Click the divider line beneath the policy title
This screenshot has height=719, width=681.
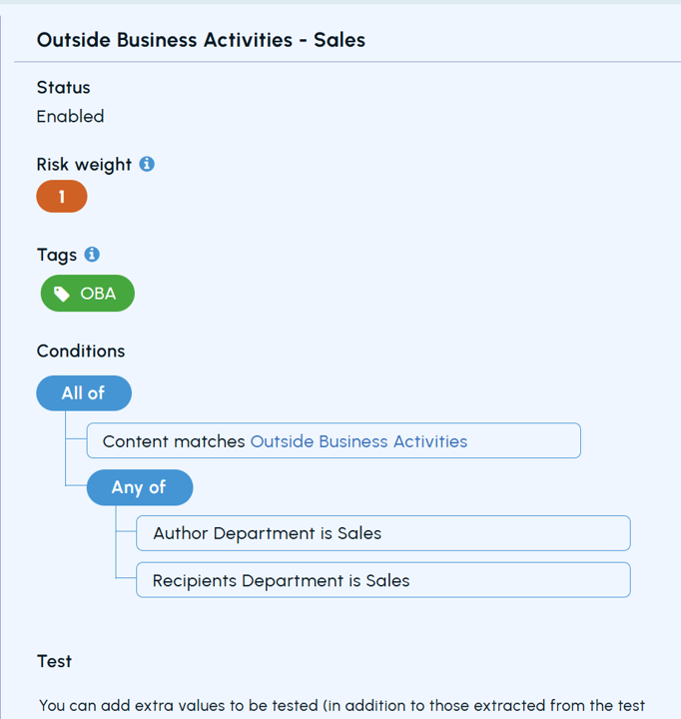point(340,63)
